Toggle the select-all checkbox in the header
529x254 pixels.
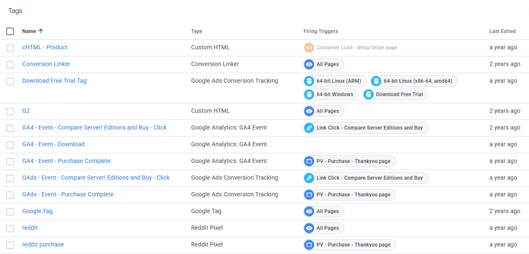(10, 31)
